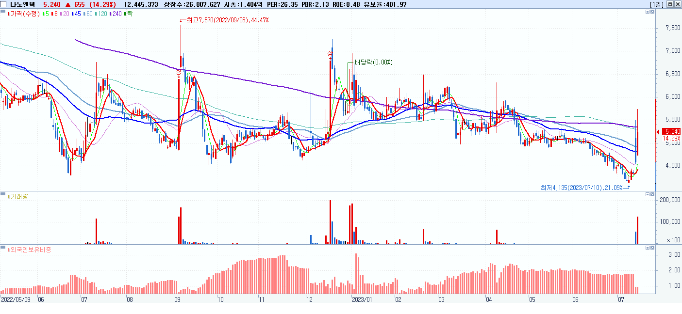The width and height of the screenshot is (682, 314).
Task: Click the price panel menu icon near 가격(수정)
Action: (3, 12)
